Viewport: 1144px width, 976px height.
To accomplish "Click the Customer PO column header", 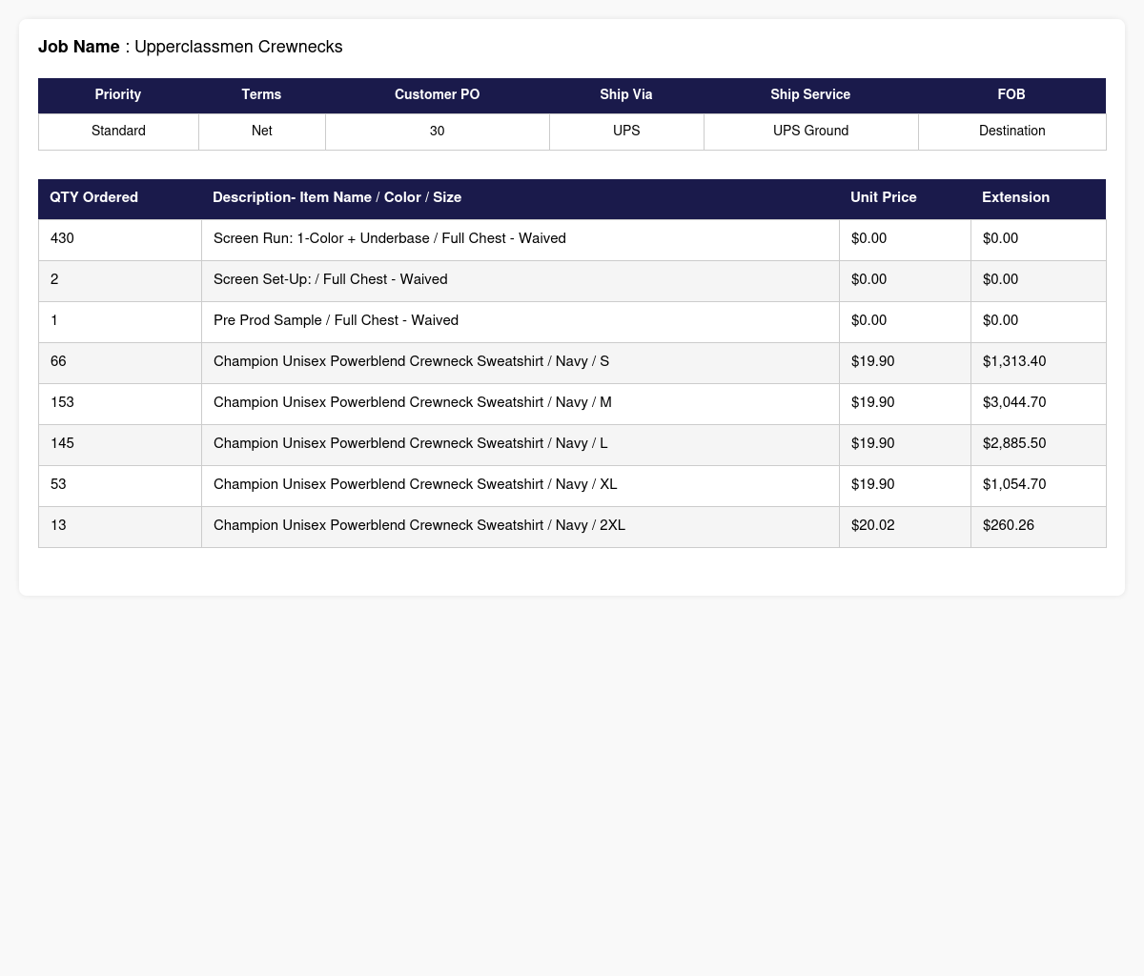I will click(x=438, y=95).
